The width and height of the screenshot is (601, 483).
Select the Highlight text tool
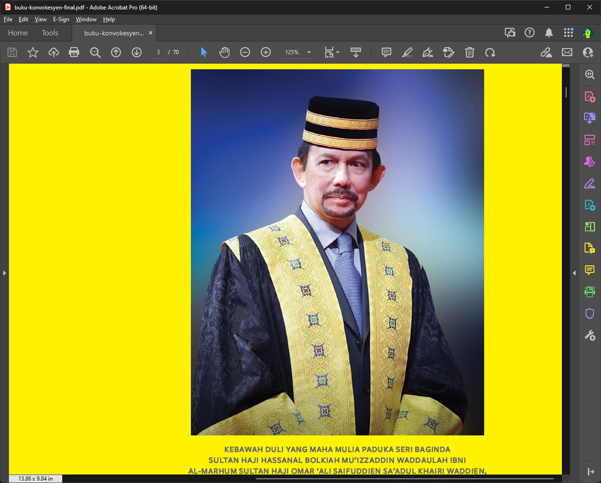pos(407,52)
